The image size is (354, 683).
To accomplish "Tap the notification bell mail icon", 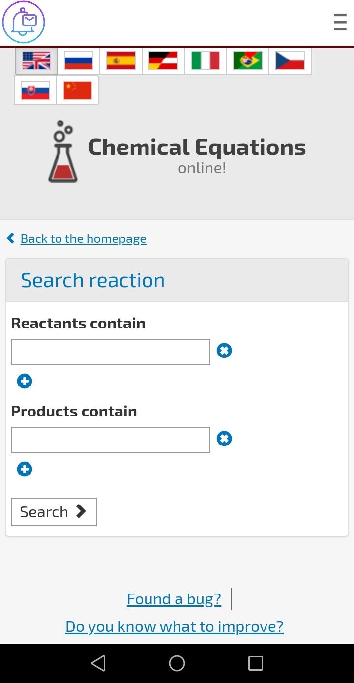I will pos(24,23).
